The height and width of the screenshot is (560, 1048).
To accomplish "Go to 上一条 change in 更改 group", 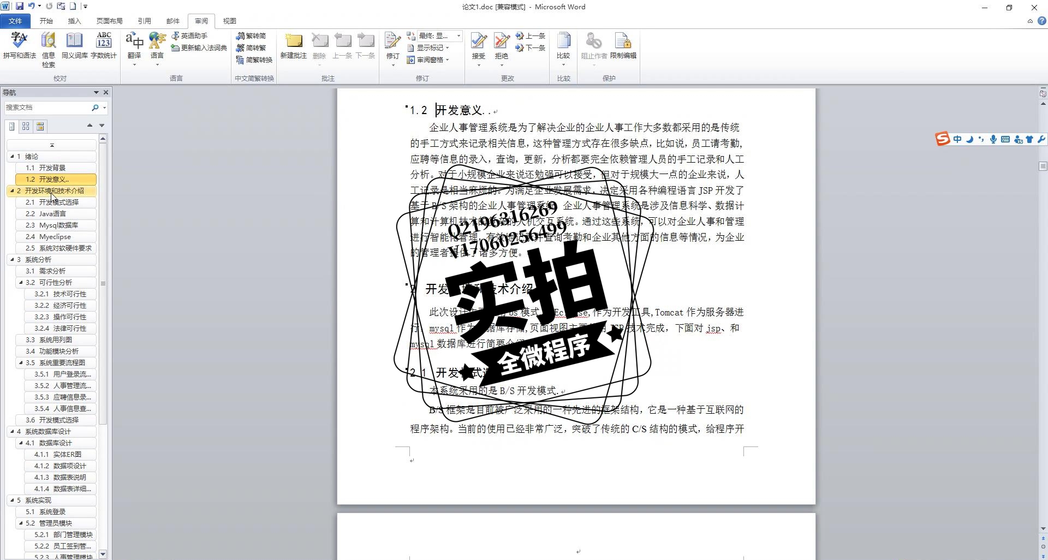I will pos(531,35).
